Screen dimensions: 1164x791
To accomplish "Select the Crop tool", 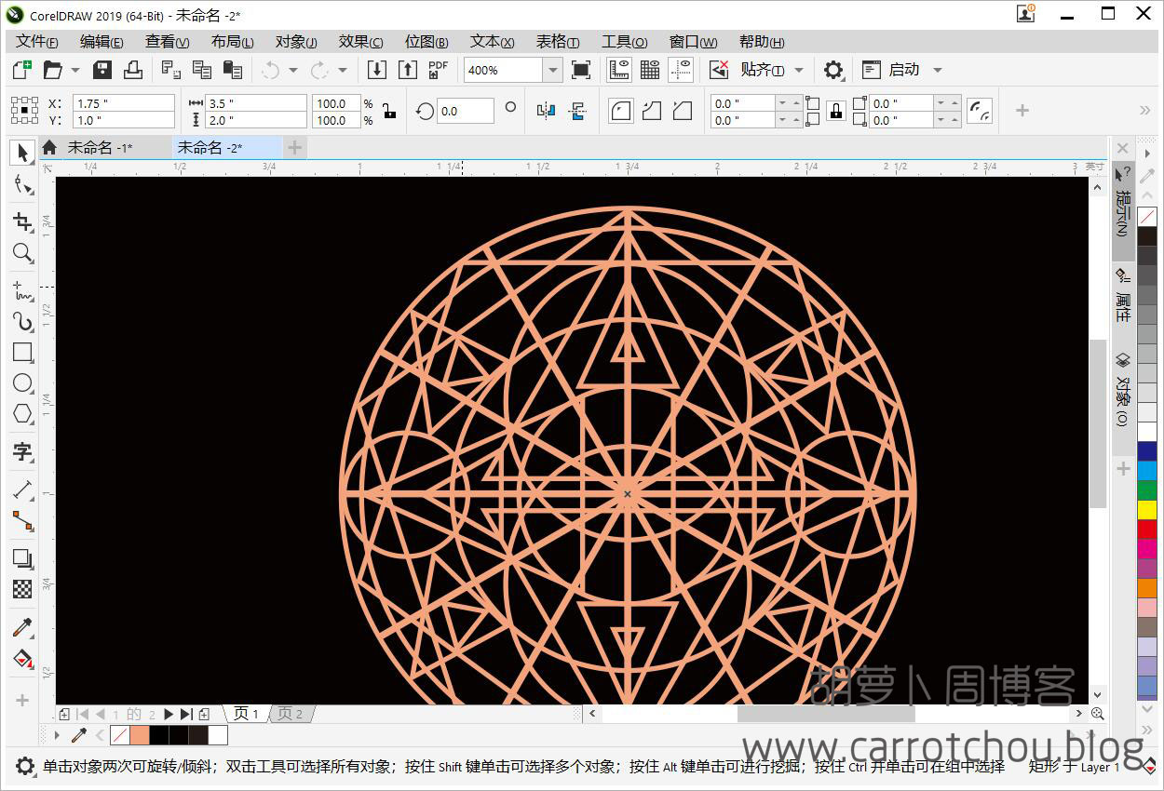I will tap(23, 221).
